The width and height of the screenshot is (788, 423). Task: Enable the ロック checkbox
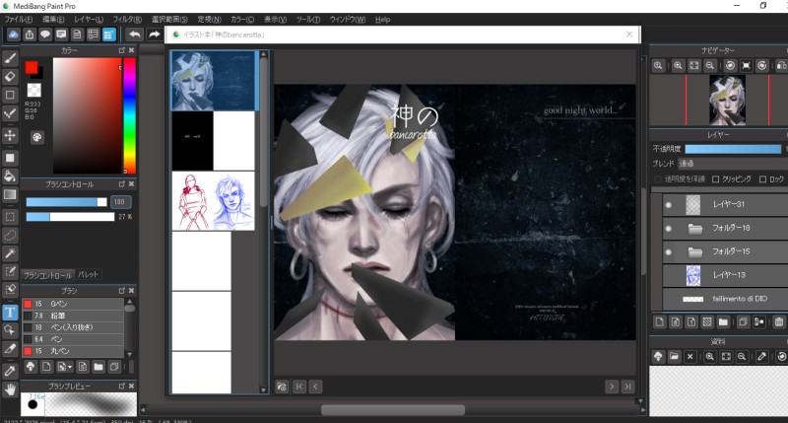(x=762, y=179)
